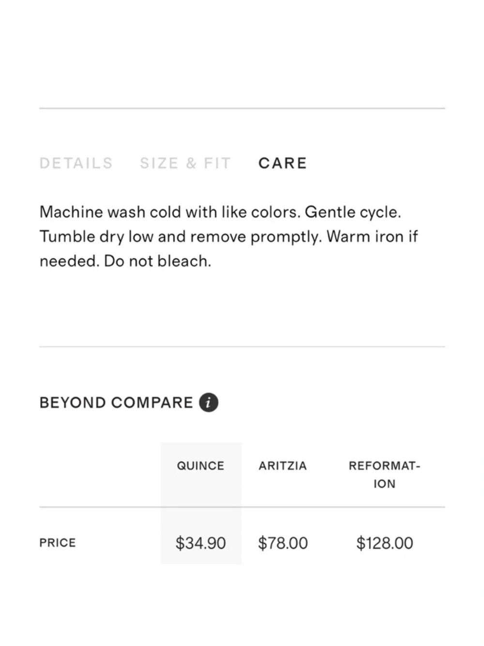The height and width of the screenshot is (646, 484).
Task: Click the Aritzia column header
Action: coord(283,466)
